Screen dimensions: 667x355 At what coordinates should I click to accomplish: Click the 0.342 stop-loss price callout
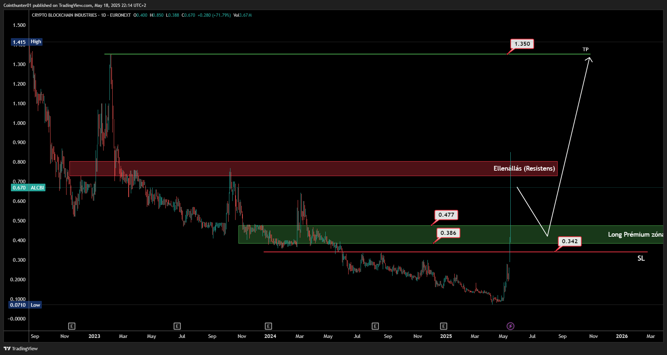click(569, 241)
